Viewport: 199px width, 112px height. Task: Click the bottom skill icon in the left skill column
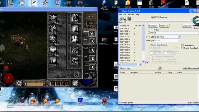point(53,60)
